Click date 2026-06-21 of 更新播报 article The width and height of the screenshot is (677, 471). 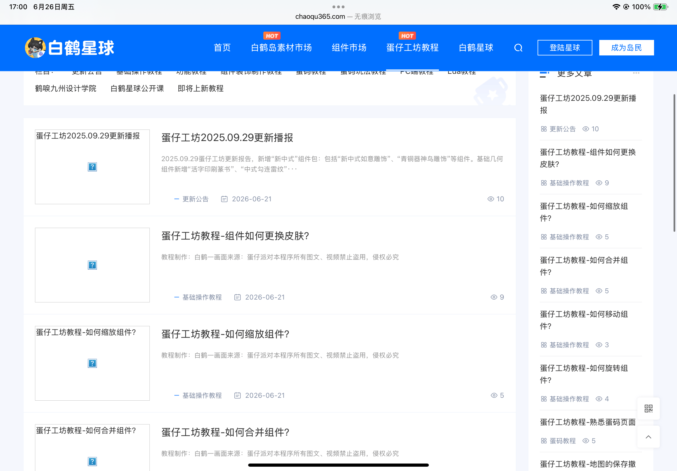click(x=252, y=199)
